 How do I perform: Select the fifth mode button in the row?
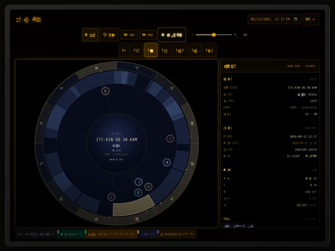(x=180, y=50)
